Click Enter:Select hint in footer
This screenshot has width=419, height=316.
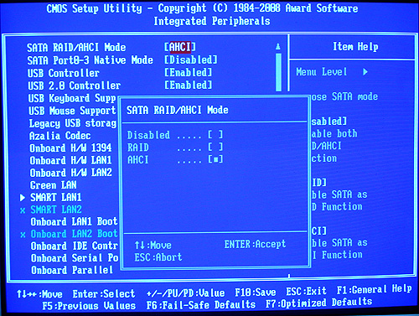[104, 294]
